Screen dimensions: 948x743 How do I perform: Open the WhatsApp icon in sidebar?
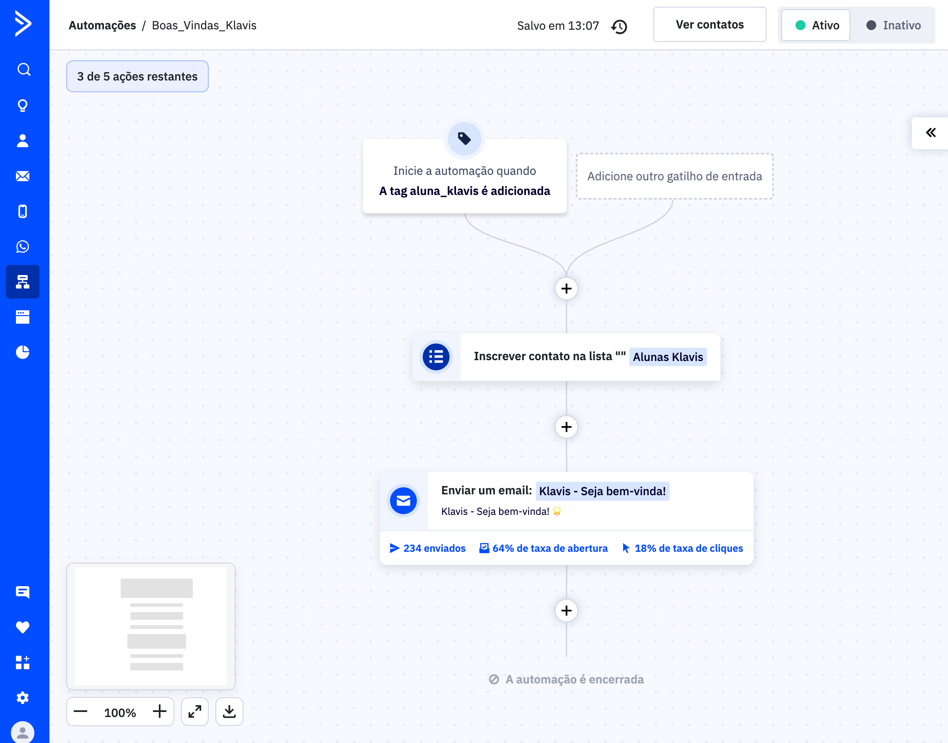pos(23,247)
